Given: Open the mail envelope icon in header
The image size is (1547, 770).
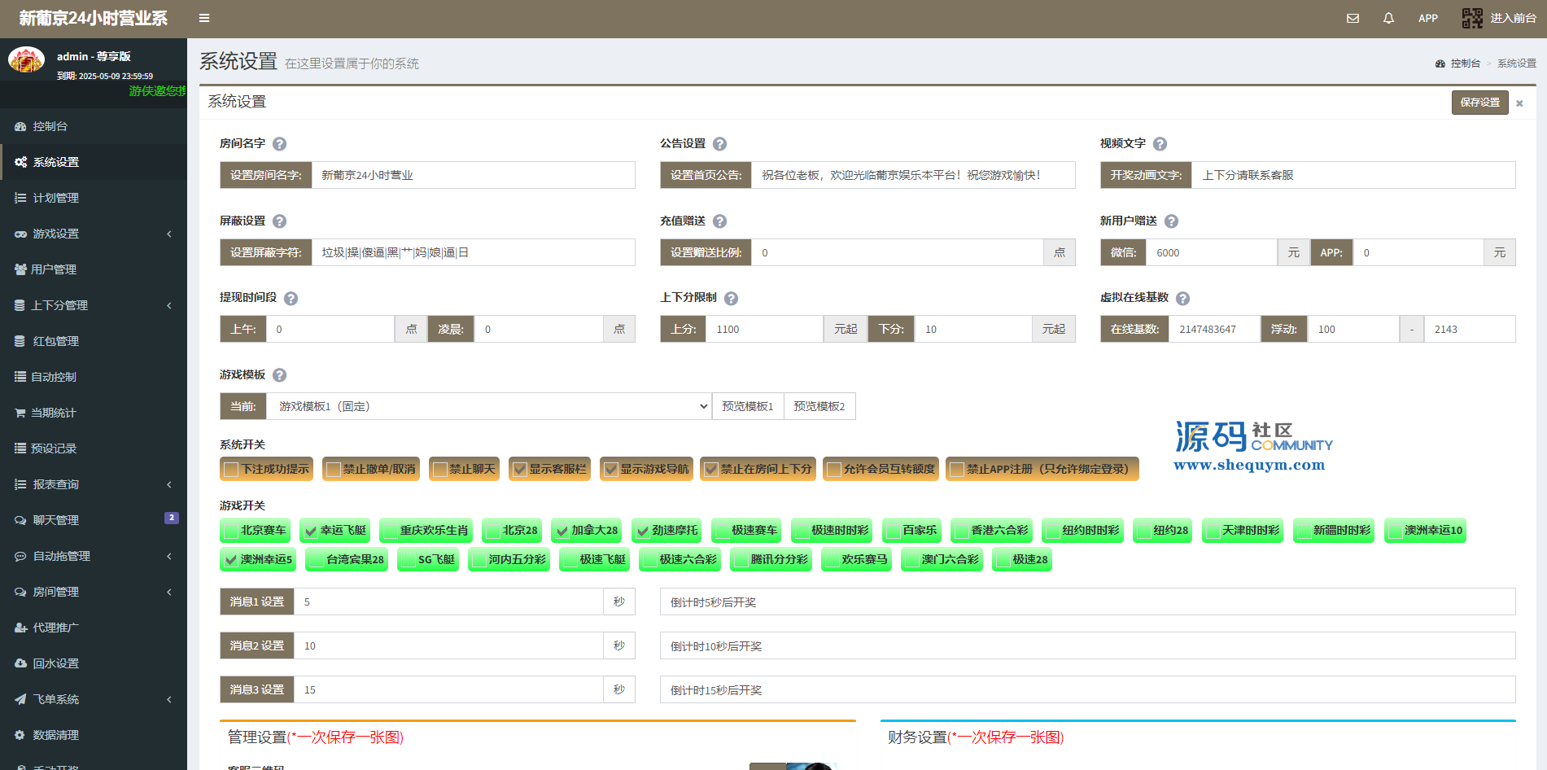Looking at the screenshot, I should click(x=1353, y=18).
